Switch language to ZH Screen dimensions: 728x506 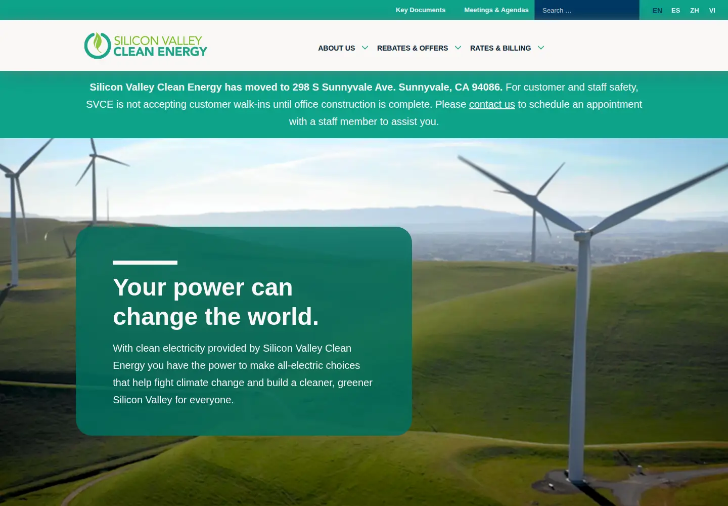(x=695, y=10)
